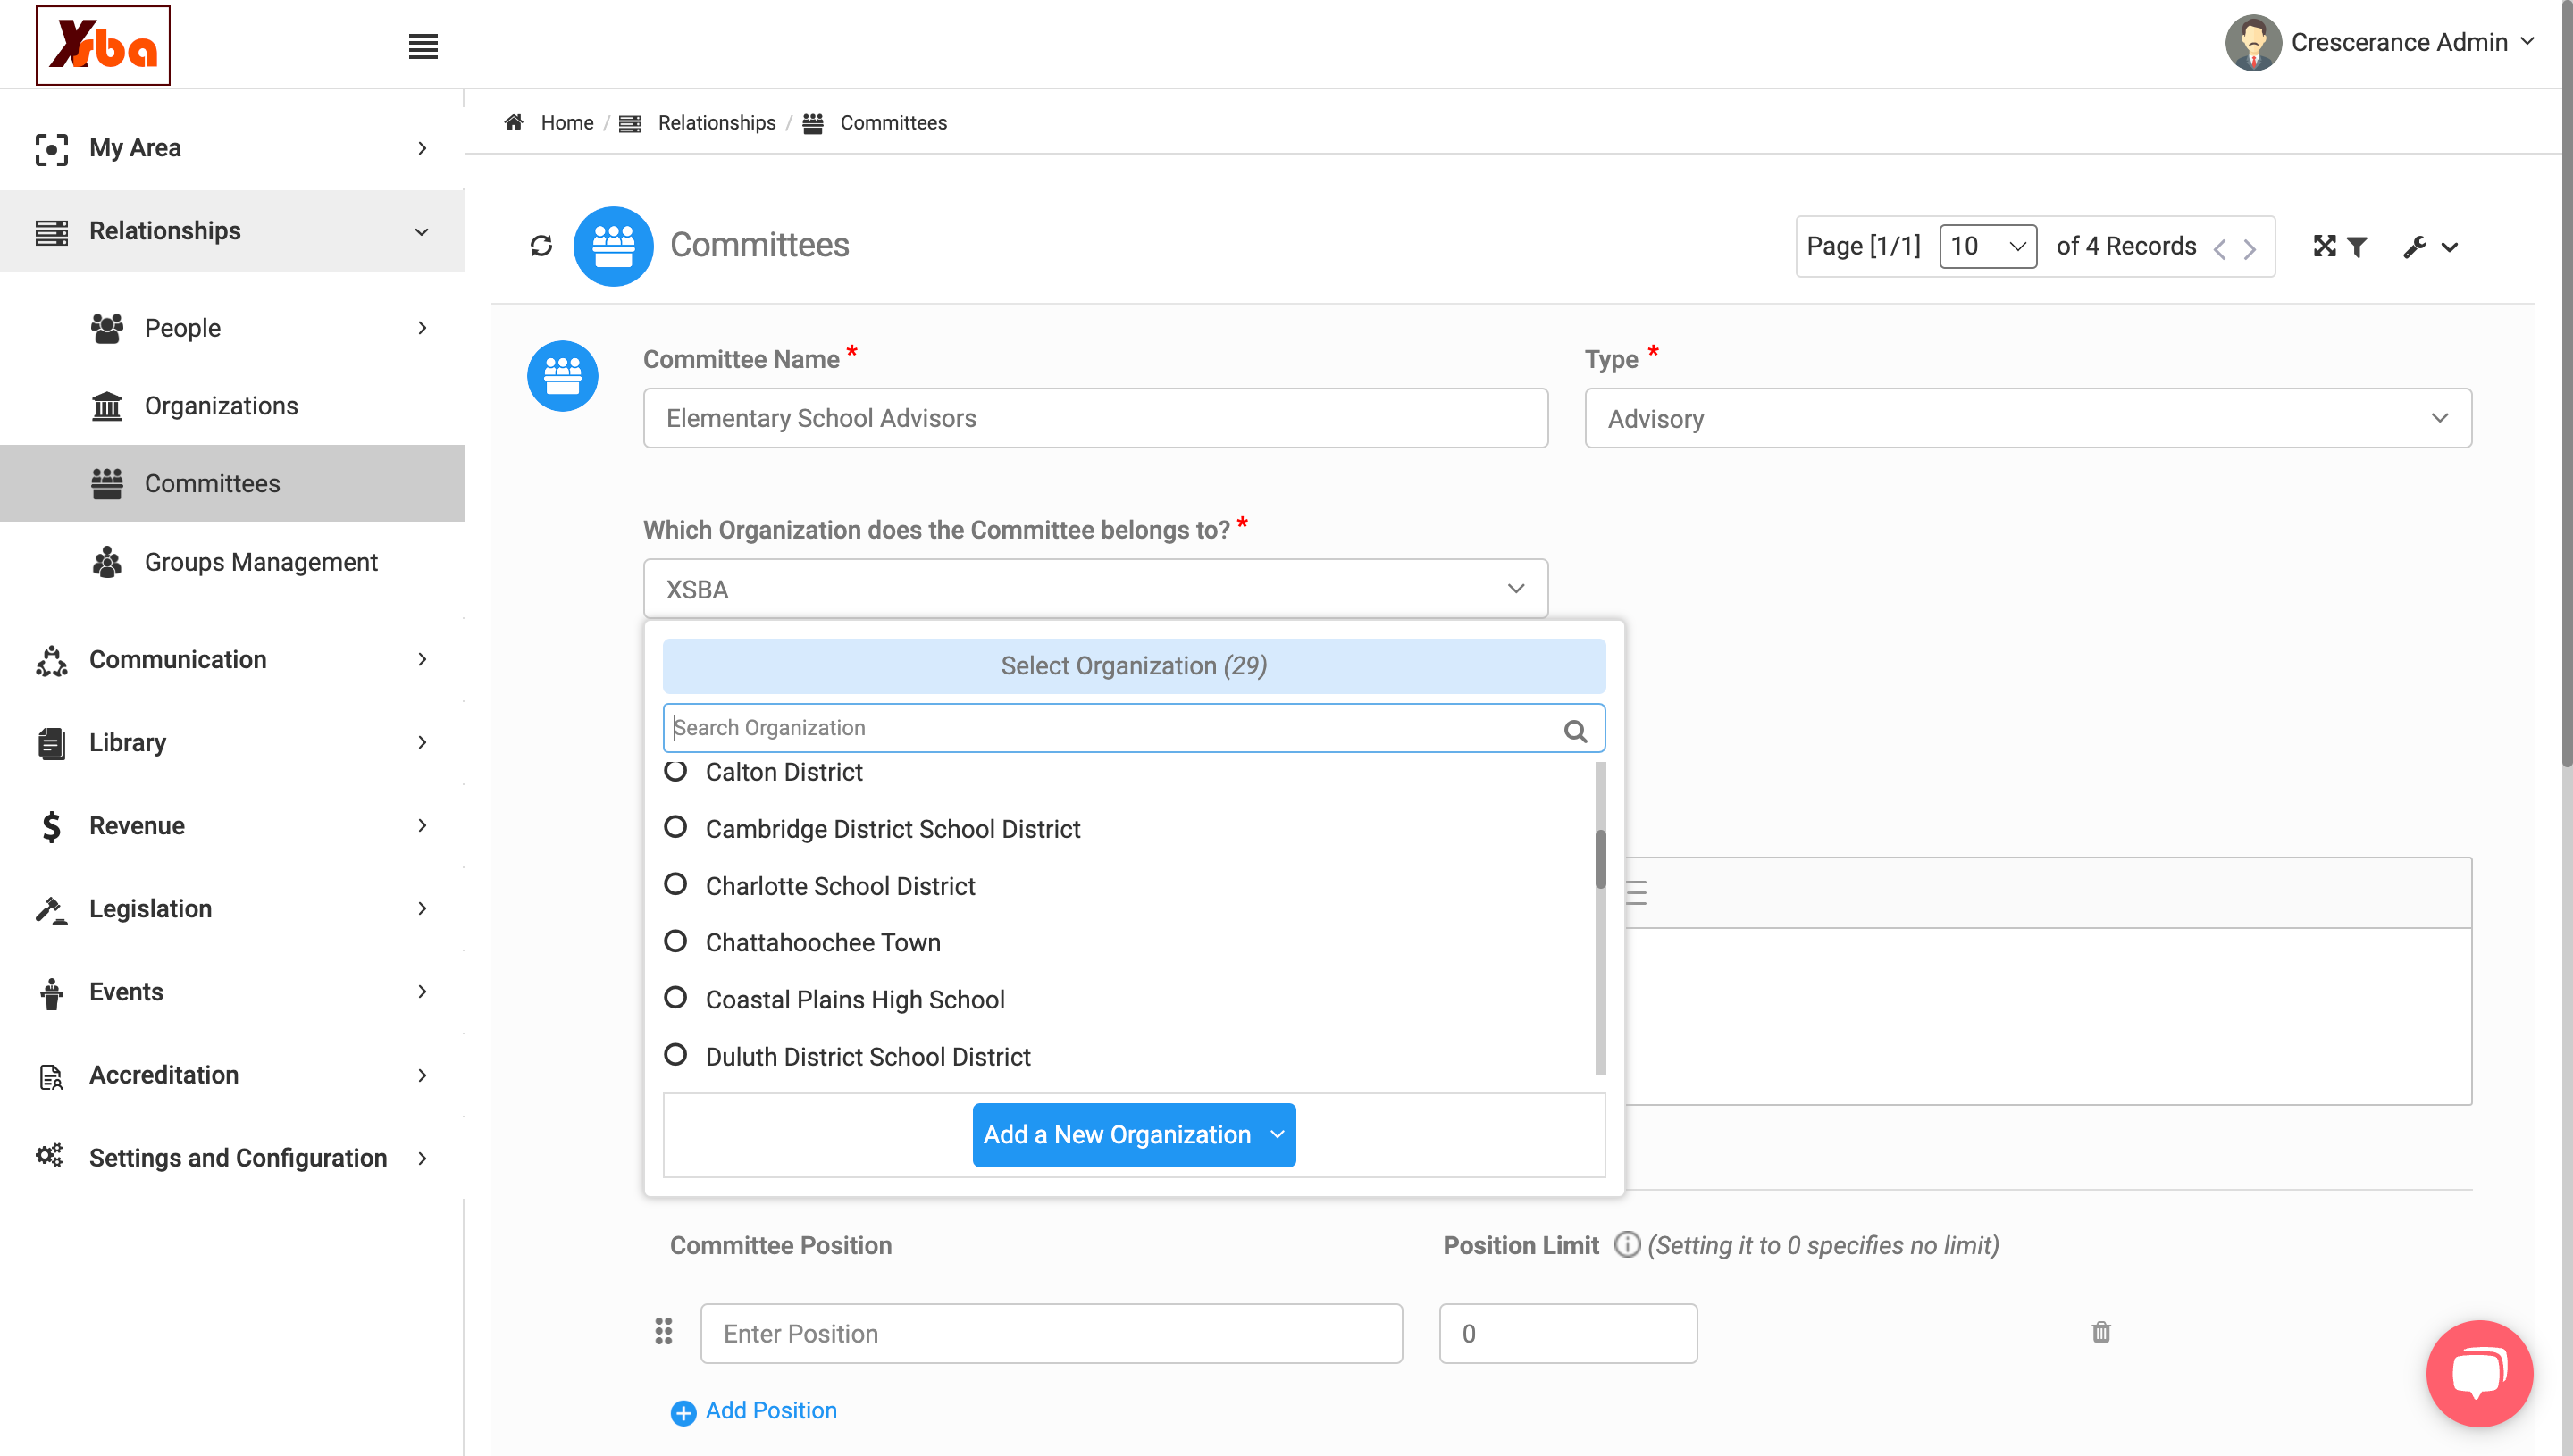Select Cambridge District School District radio option

676,827
